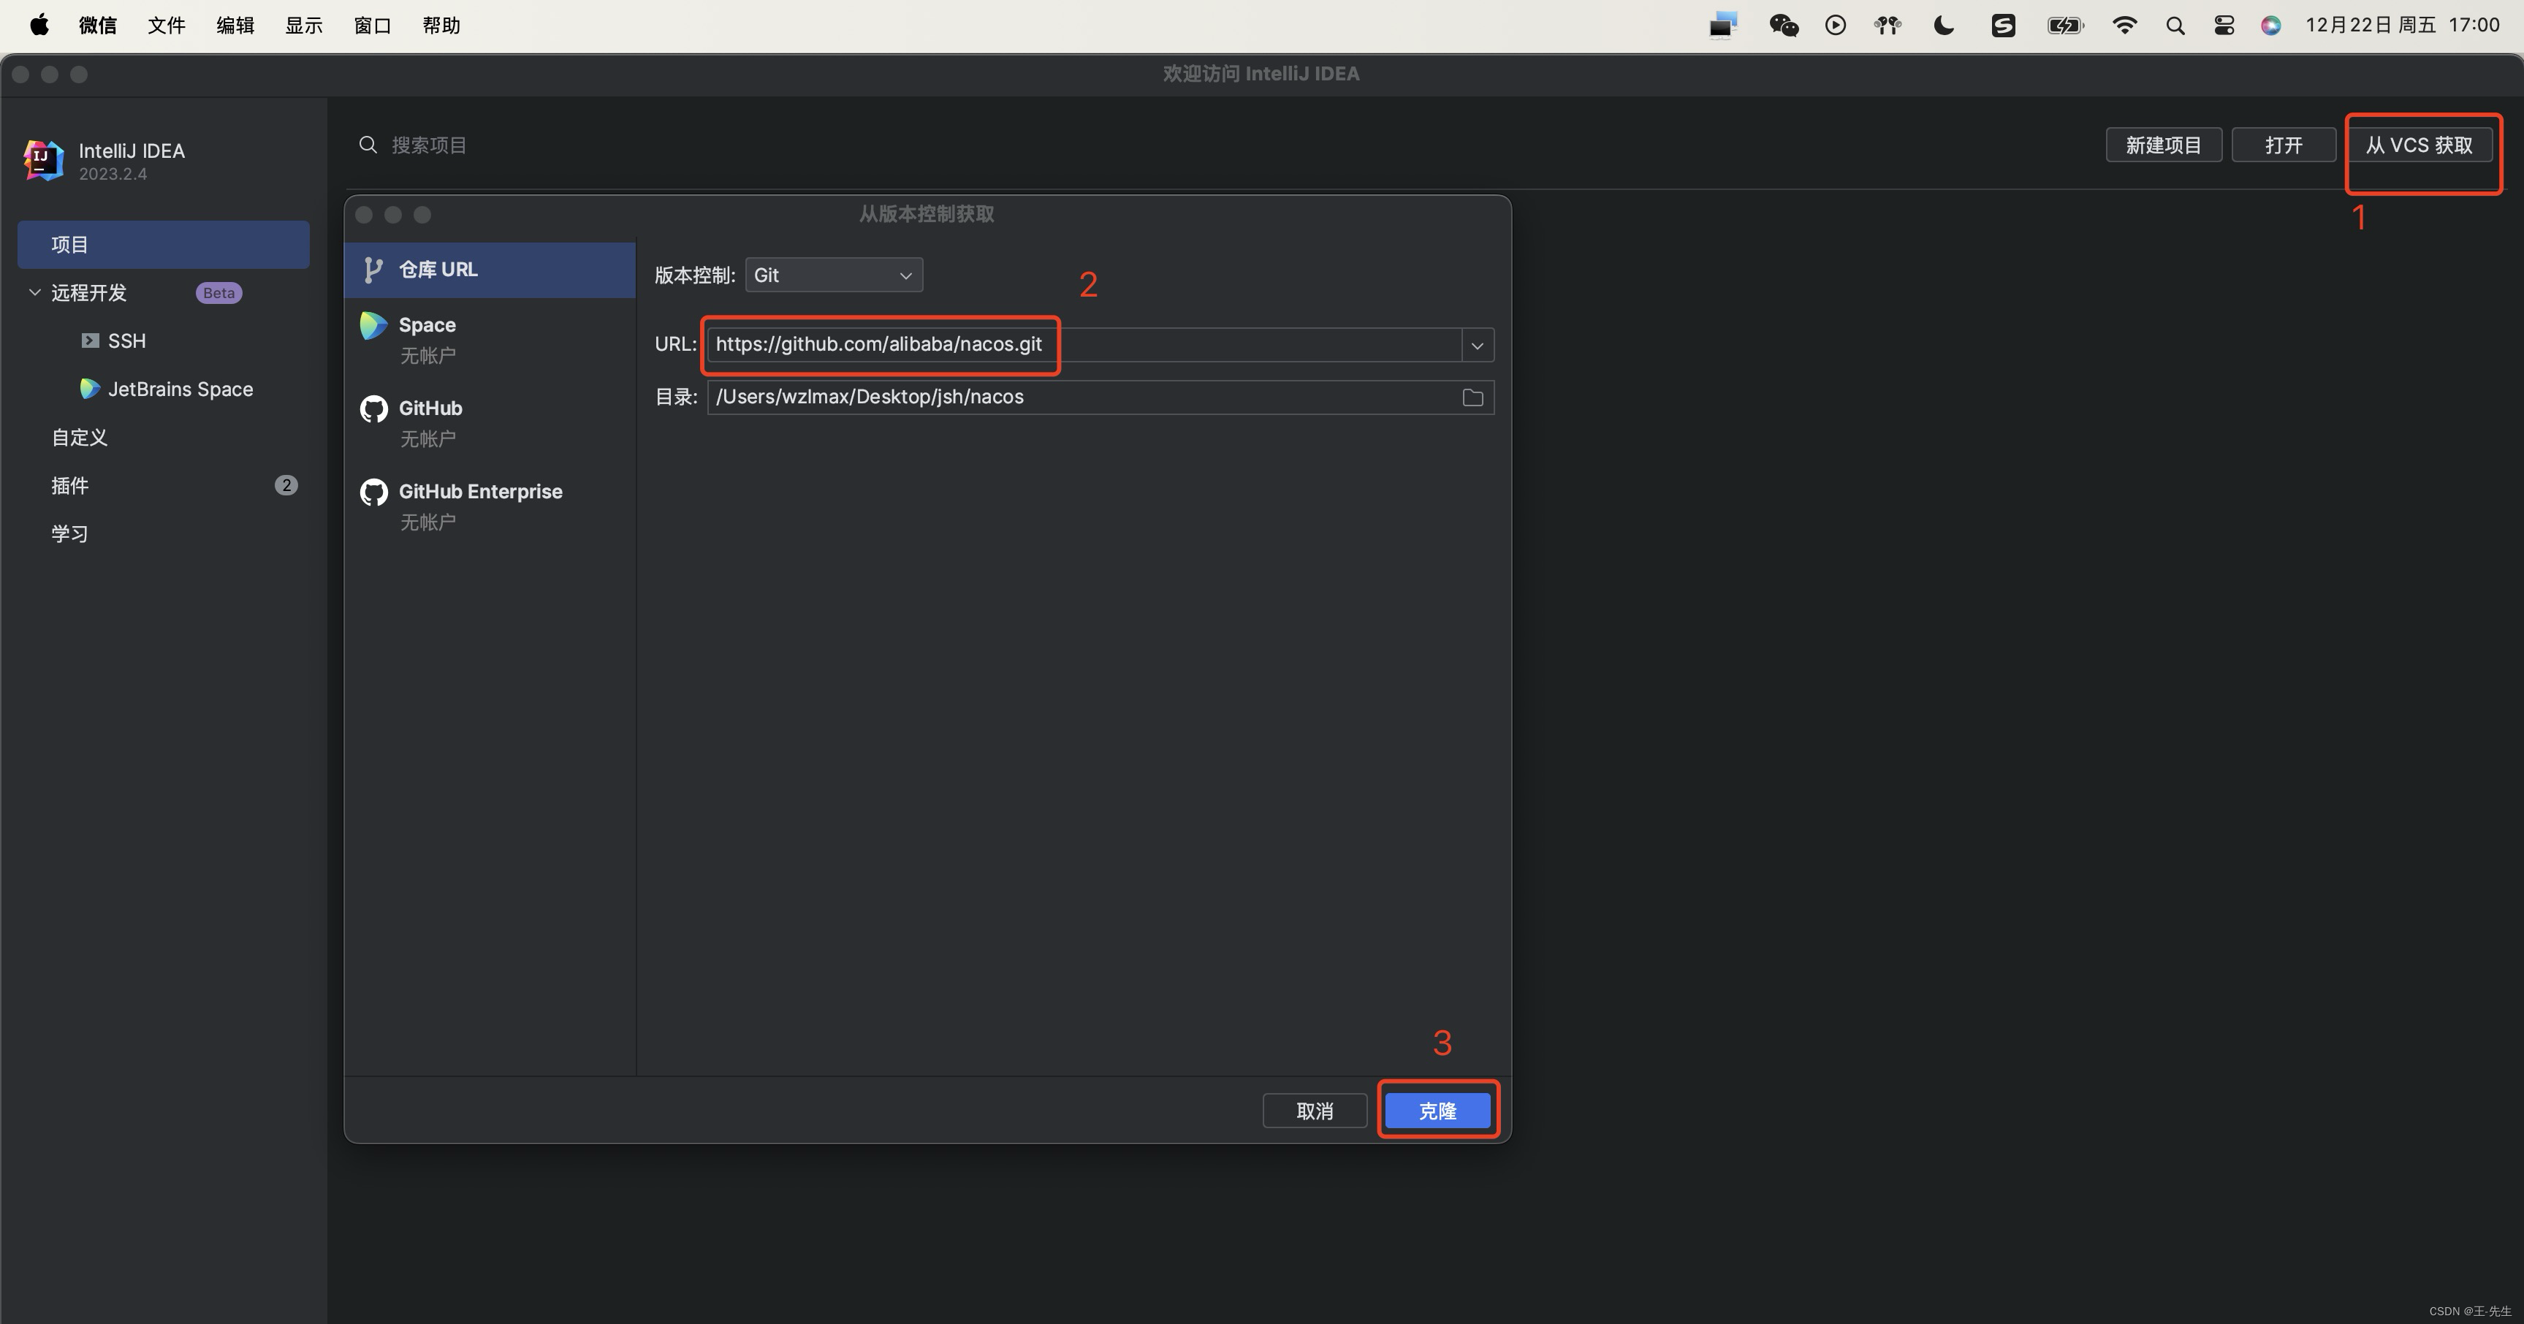The image size is (2524, 1324).
Task: Open Control Center icon in menu bar
Action: pos(2224,26)
